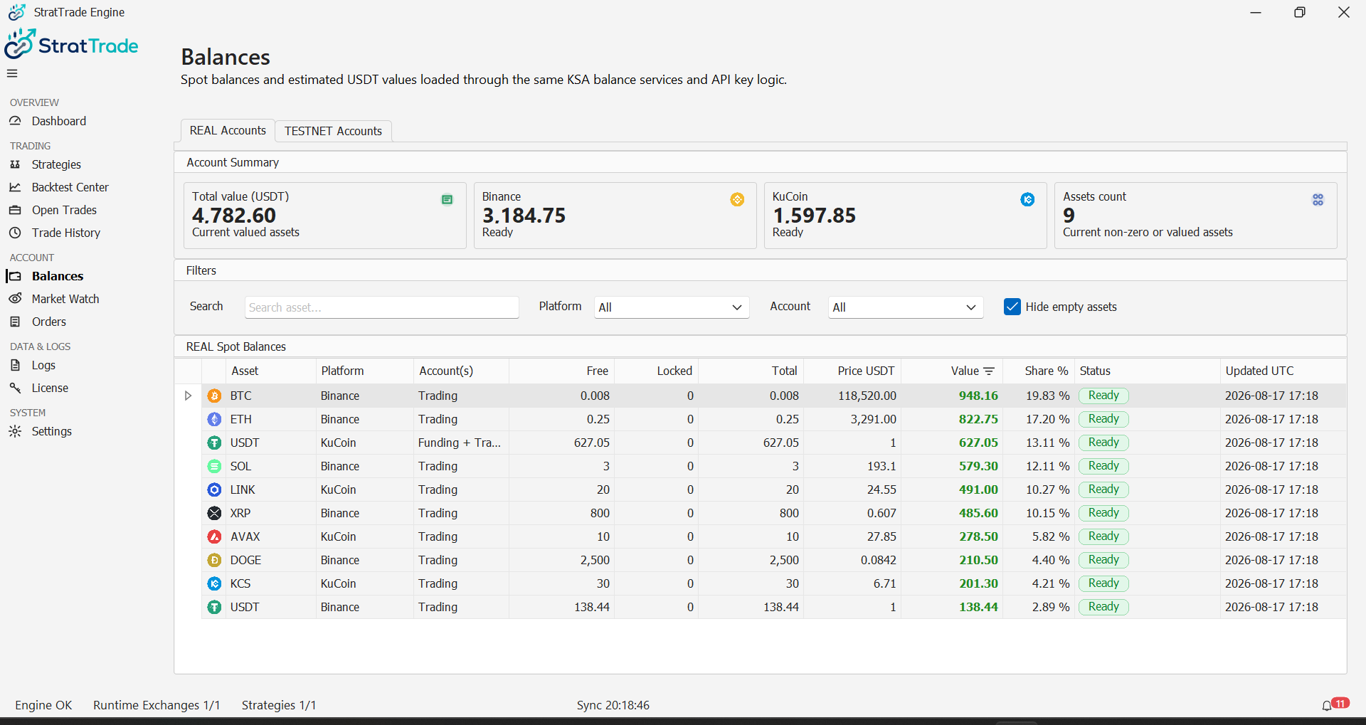This screenshot has width=1366, height=725.
Task: Click the StratTrade logo in sidebar
Action: point(71,45)
